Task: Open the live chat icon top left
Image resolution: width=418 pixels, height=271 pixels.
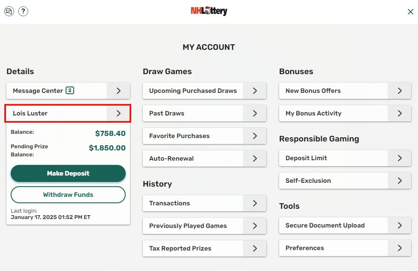Action: [9, 11]
